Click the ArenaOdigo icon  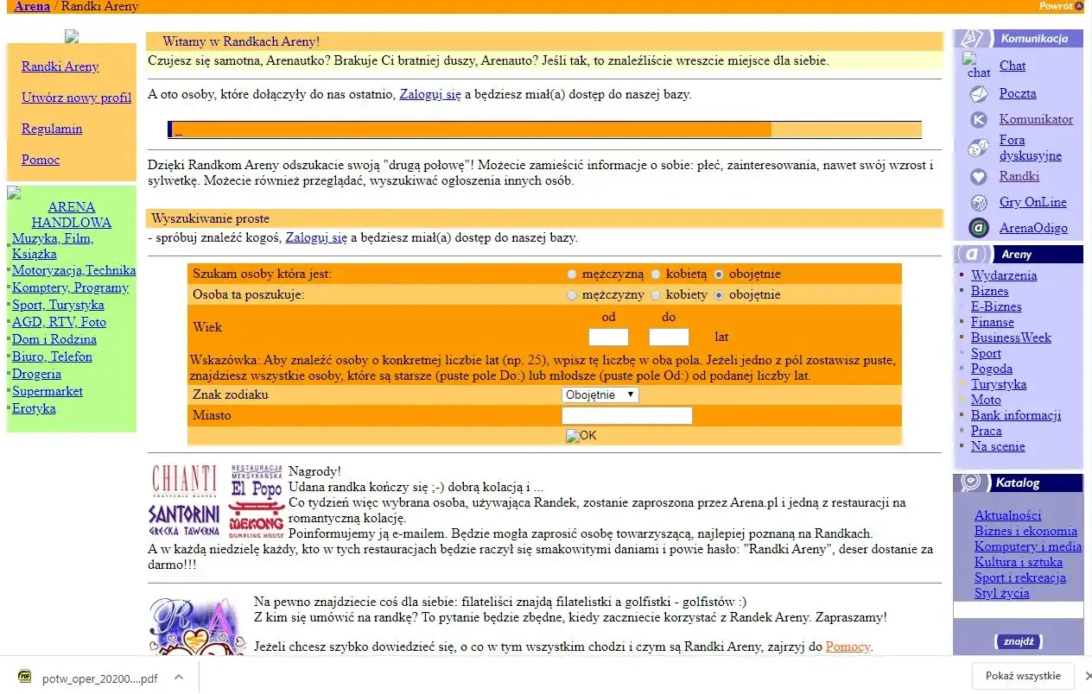click(x=979, y=228)
